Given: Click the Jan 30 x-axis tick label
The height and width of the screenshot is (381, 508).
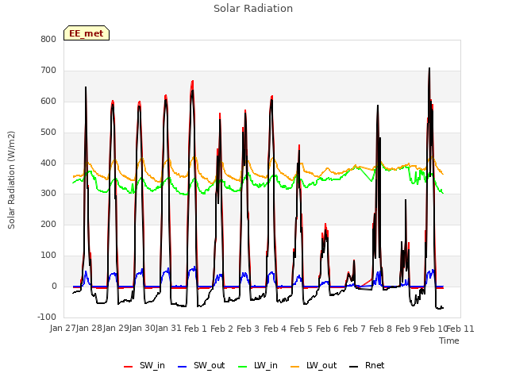Looking at the screenshot, I should coord(142,329).
